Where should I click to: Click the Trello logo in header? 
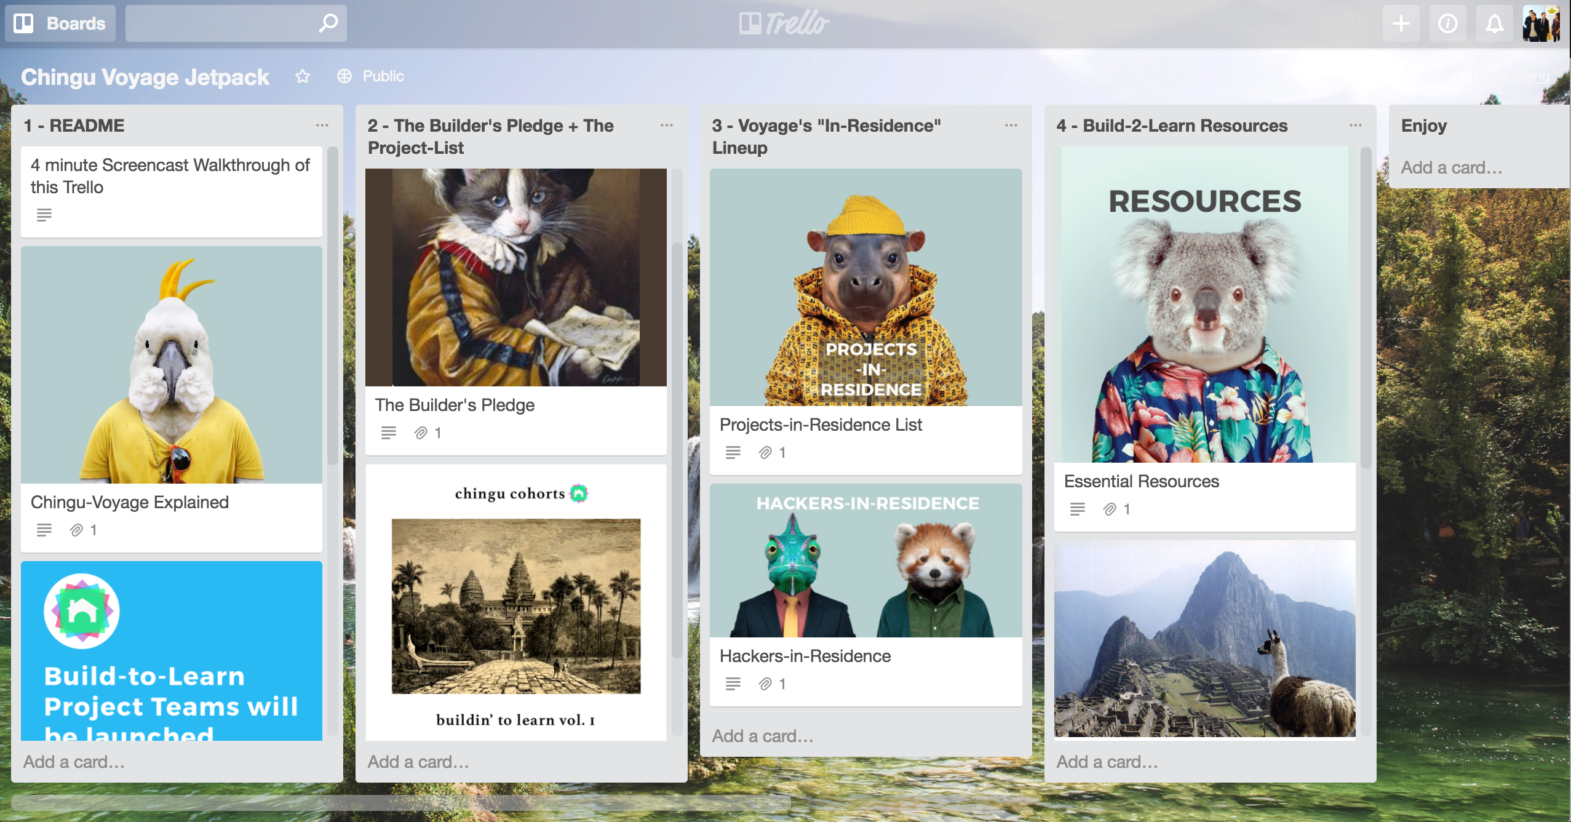click(x=784, y=23)
